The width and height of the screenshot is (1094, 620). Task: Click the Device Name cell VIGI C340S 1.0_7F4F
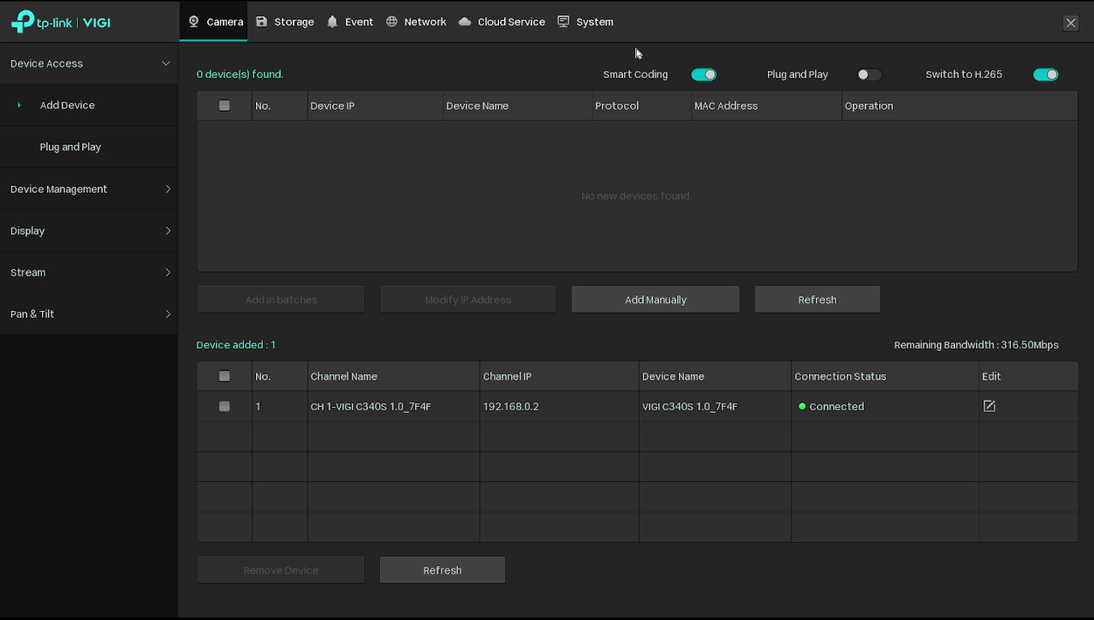[689, 406]
